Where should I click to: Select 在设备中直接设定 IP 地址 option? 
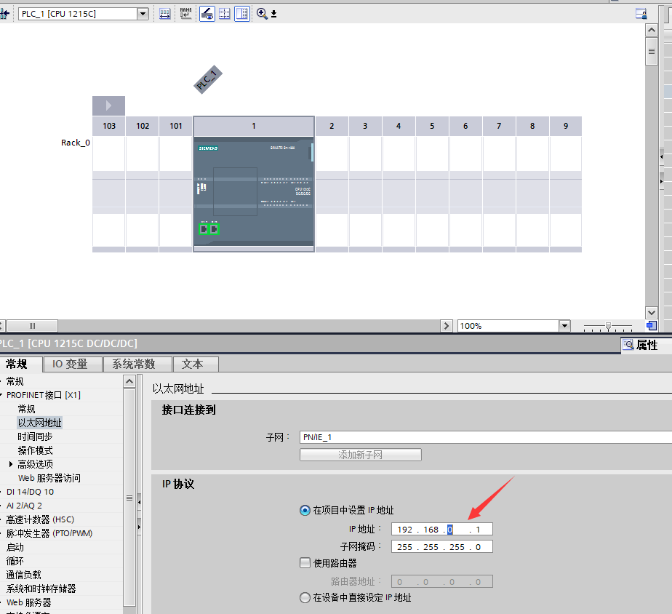pyautogui.click(x=305, y=597)
